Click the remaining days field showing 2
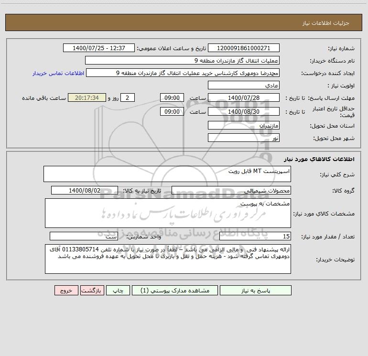Viewport: 368px width, 356px height. (x=128, y=97)
